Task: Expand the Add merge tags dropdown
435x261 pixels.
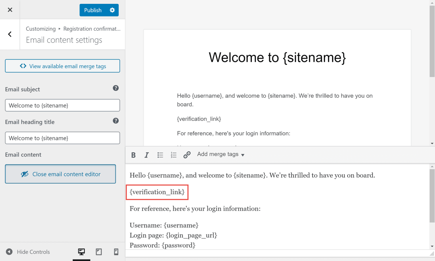Action: pos(221,154)
